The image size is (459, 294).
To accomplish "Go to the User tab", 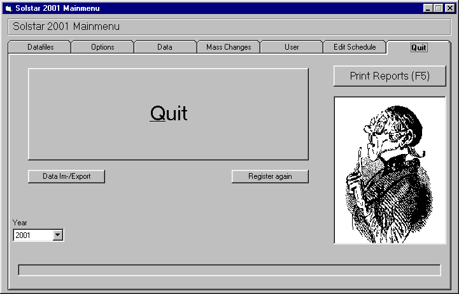I will click(292, 47).
